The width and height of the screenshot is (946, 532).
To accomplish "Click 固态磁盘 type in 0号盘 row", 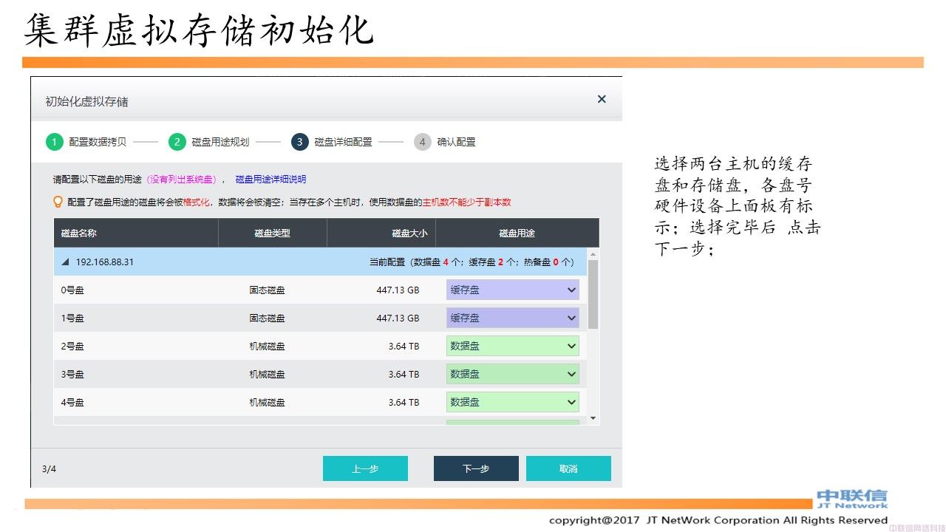I will [x=267, y=290].
